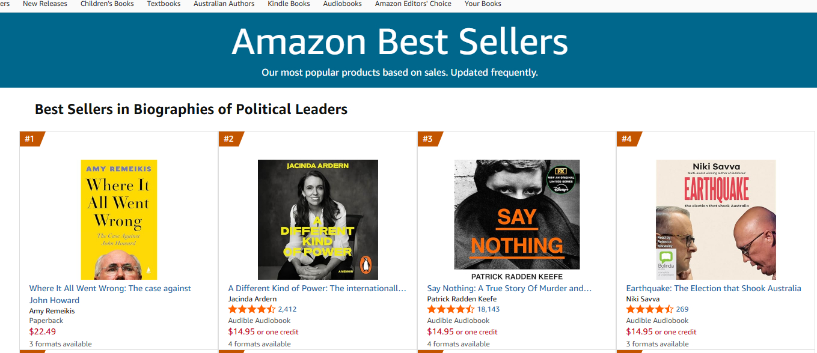Image resolution: width=817 pixels, height=353 pixels.
Task: Click the yellow Where It All Went Wrong cover
Action: coord(119,219)
